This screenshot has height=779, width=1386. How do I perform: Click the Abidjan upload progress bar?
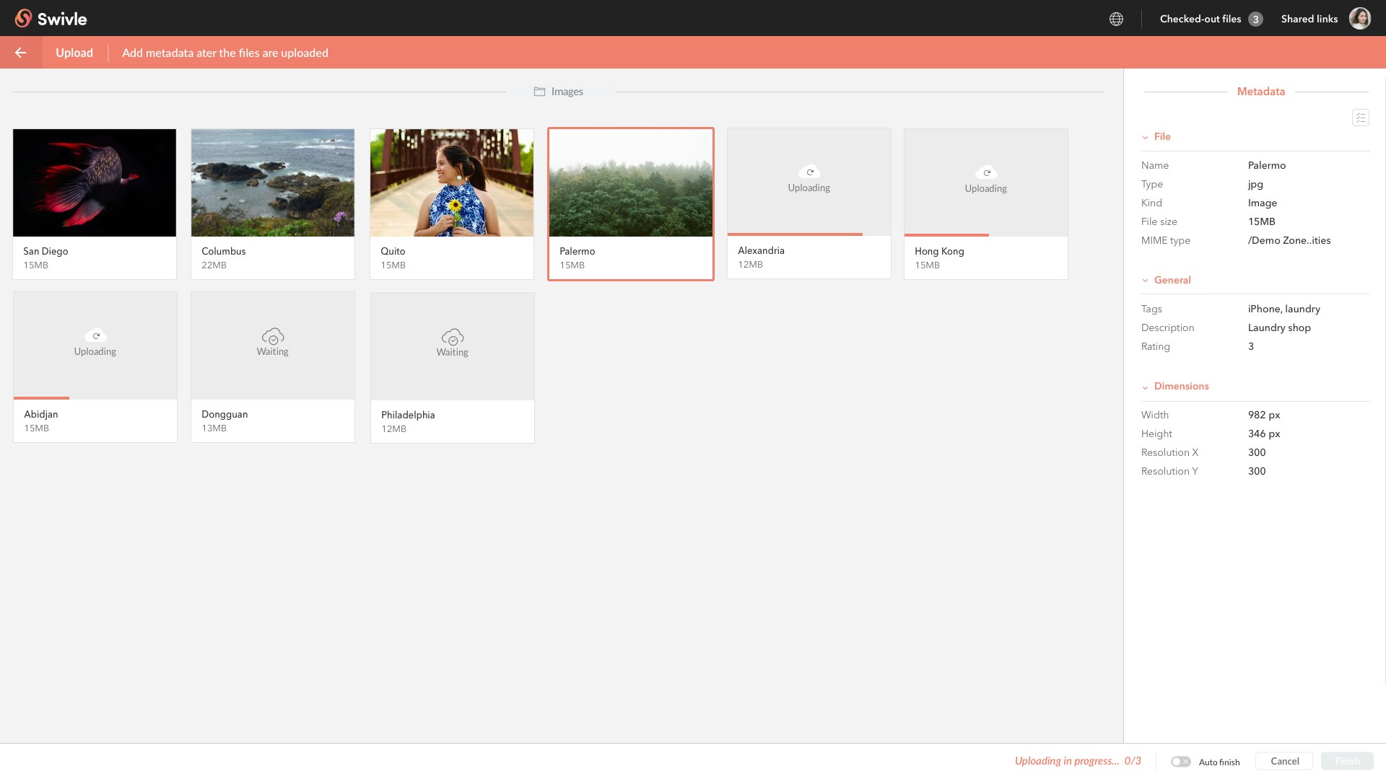pyautogui.click(x=42, y=397)
